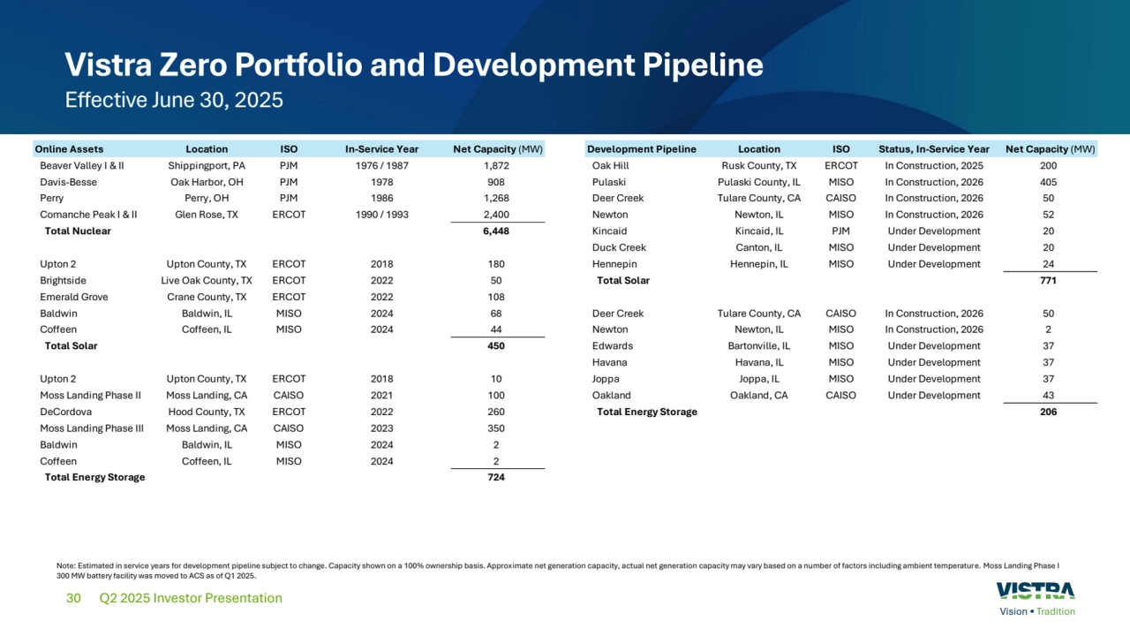Click the Comanche Peak I & II asset name
Screen dimensions: 1130x636
click(x=88, y=215)
